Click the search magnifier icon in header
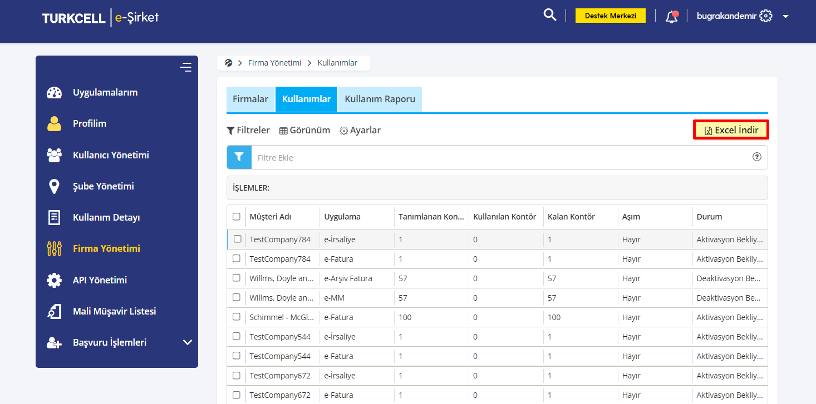This screenshot has height=404, width=816. point(550,15)
